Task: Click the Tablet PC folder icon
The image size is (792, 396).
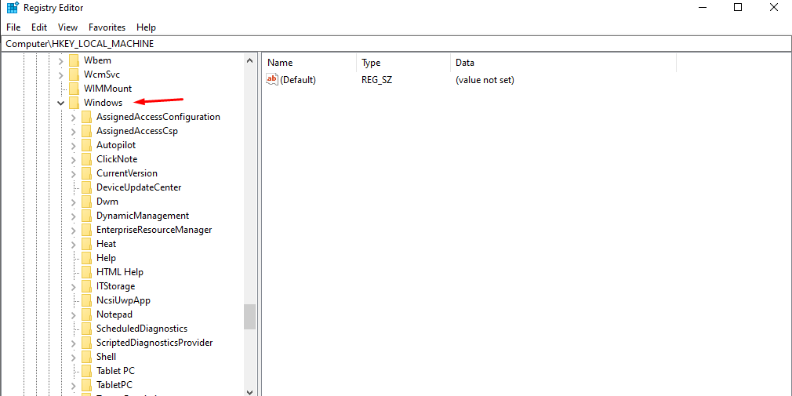Action: [87, 372]
